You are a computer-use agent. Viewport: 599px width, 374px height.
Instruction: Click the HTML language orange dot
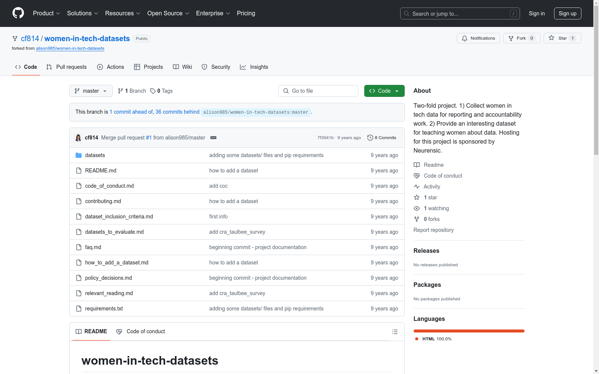(417, 339)
